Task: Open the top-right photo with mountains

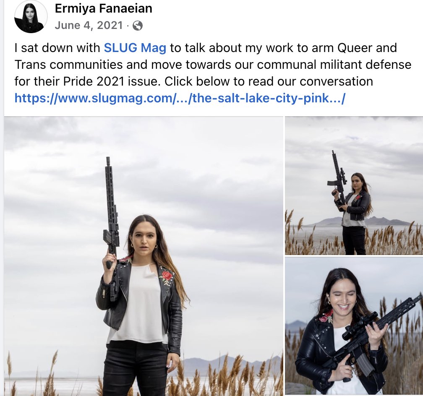Action: [x=354, y=185]
